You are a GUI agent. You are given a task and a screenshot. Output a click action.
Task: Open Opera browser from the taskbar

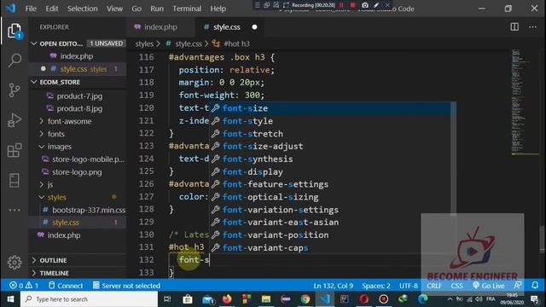click(364, 299)
